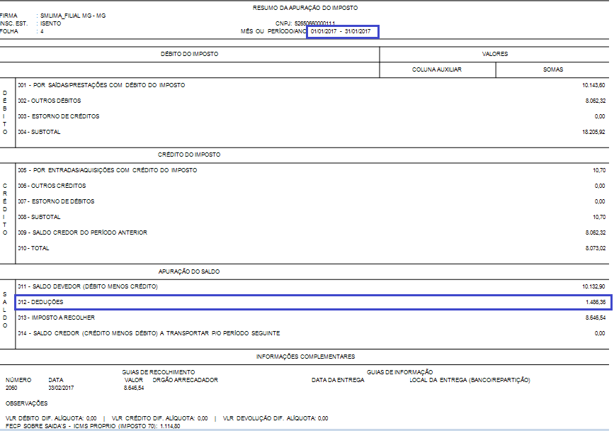Click value '10.143,60' in row 001
This screenshot has width=614, height=431.
pyautogui.click(x=593, y=85)
